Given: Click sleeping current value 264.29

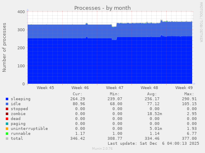Looking at the screenshot, I should tap(78, 99).
